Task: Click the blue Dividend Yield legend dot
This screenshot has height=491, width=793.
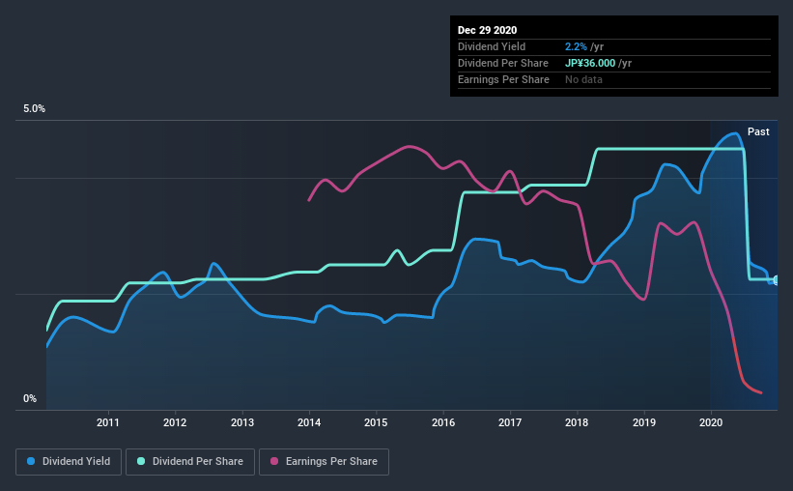Action: [x=31, y=461]
